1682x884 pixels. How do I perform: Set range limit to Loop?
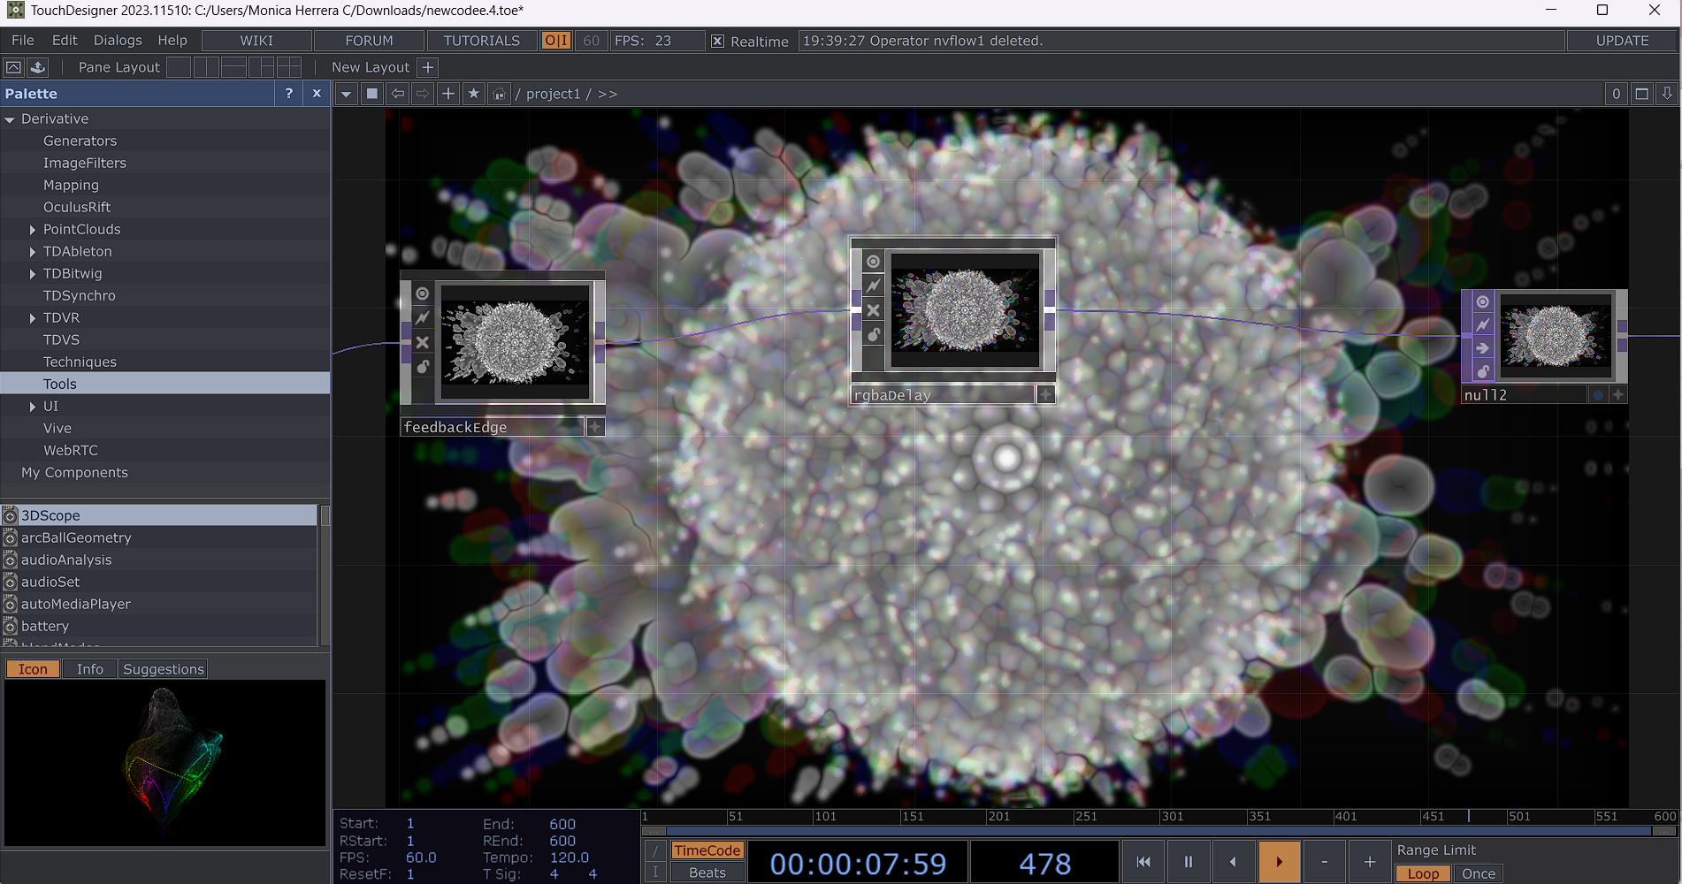[x=1423, y=873]
